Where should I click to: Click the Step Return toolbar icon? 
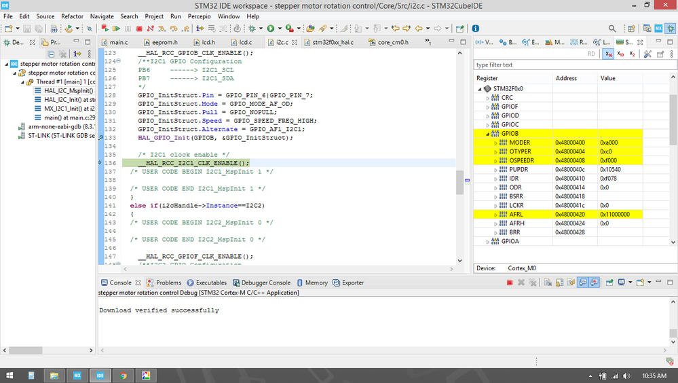[185, 29]
